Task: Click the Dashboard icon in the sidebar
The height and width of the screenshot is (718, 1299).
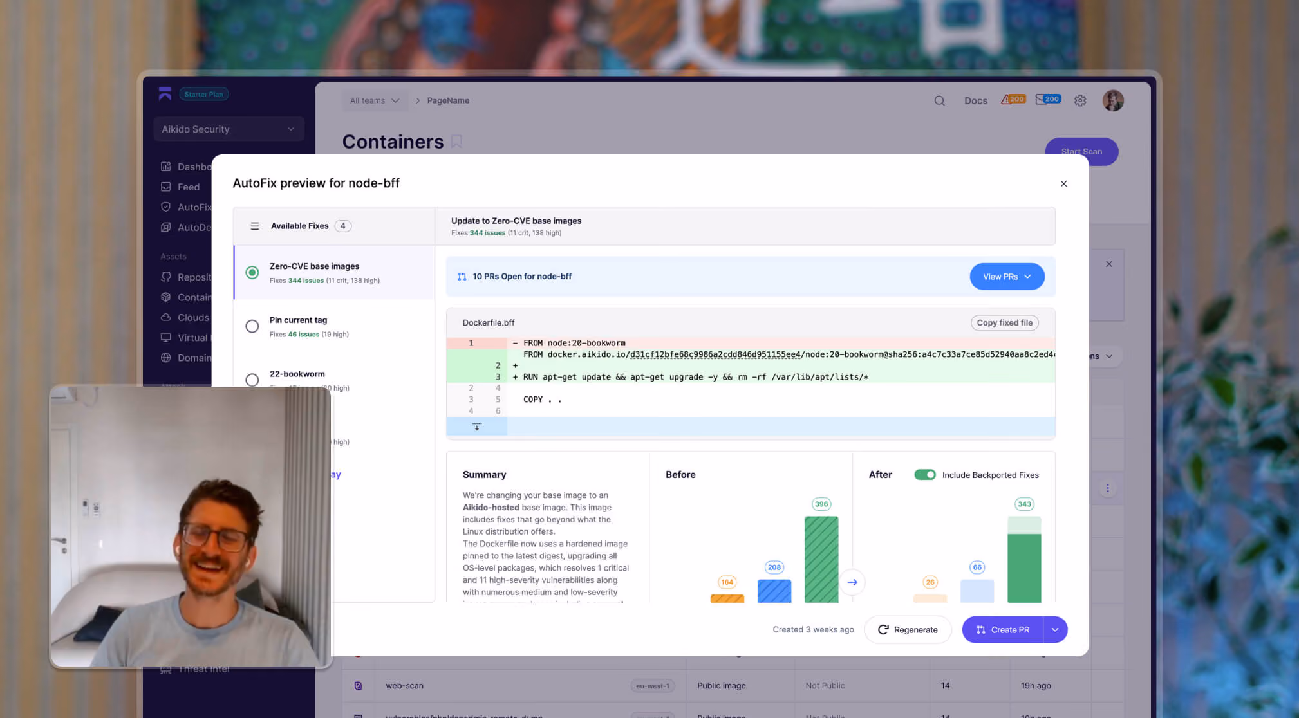Action: coord(165,167)
